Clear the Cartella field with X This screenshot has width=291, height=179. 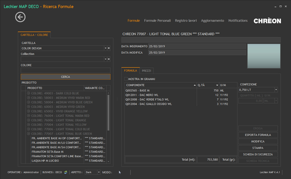point(109,48)
